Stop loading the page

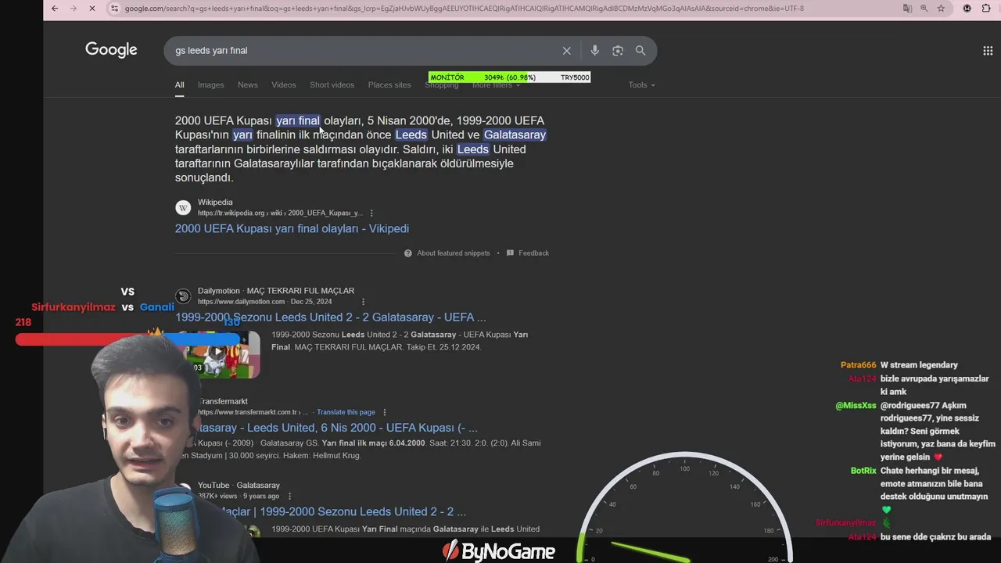[x=92, y=9]
